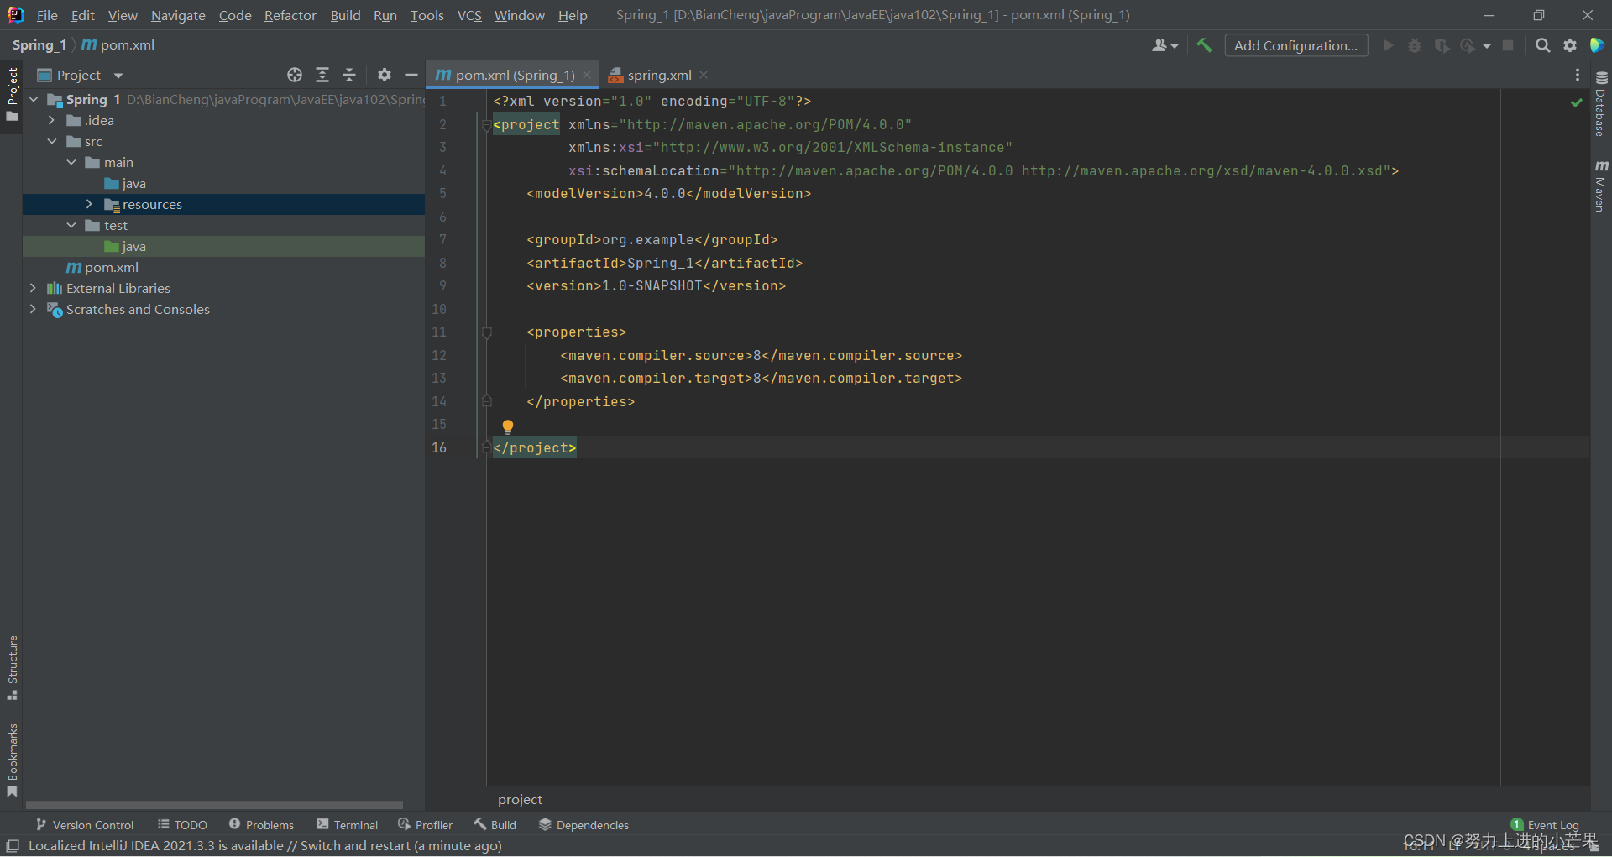Image resolution: width=1612 pixels, height=857 pixels.
Task: Open the Maven side panel
Action: tap(1600, 186)
